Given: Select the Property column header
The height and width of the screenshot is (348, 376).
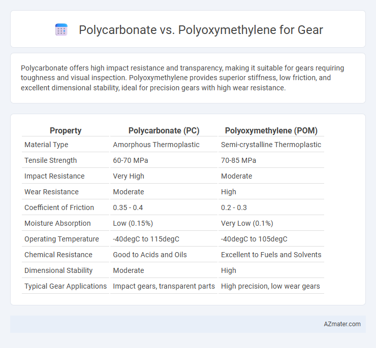Looking at the screenshot, I should [66, 130].
